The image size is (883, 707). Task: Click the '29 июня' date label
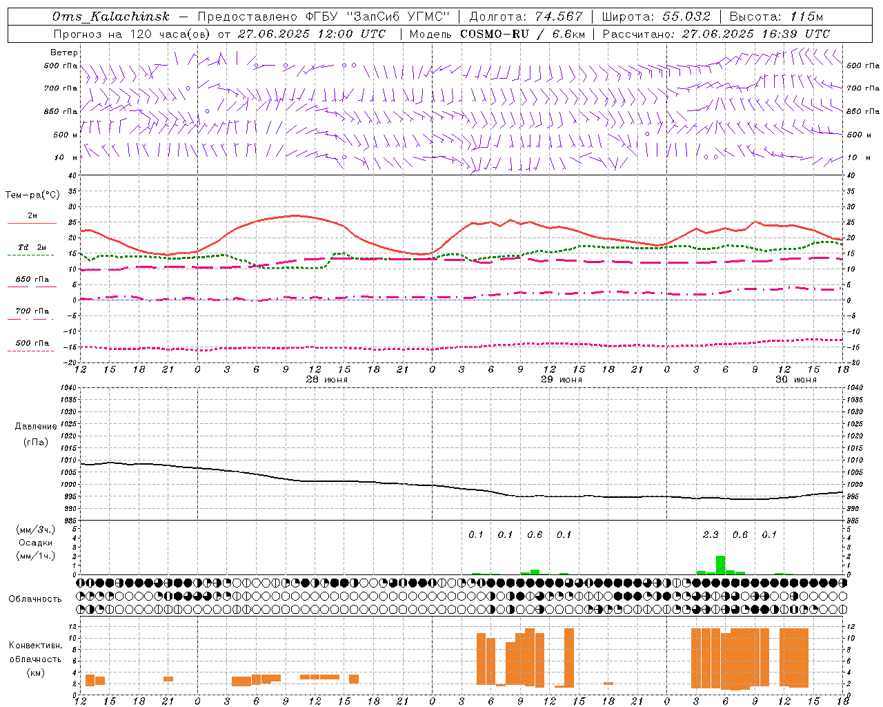pos(561,380)
